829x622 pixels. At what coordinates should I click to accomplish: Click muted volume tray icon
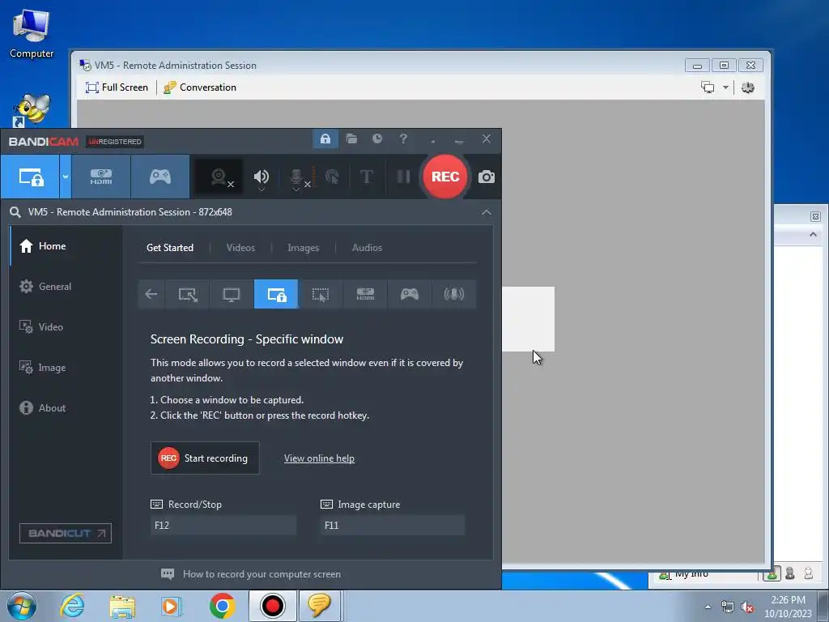pos(747,607)
